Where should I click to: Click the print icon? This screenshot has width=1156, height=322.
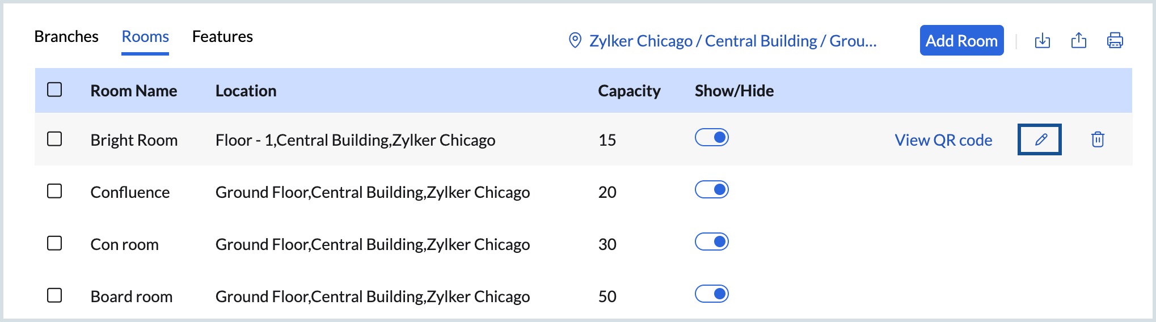[1115, 41]
